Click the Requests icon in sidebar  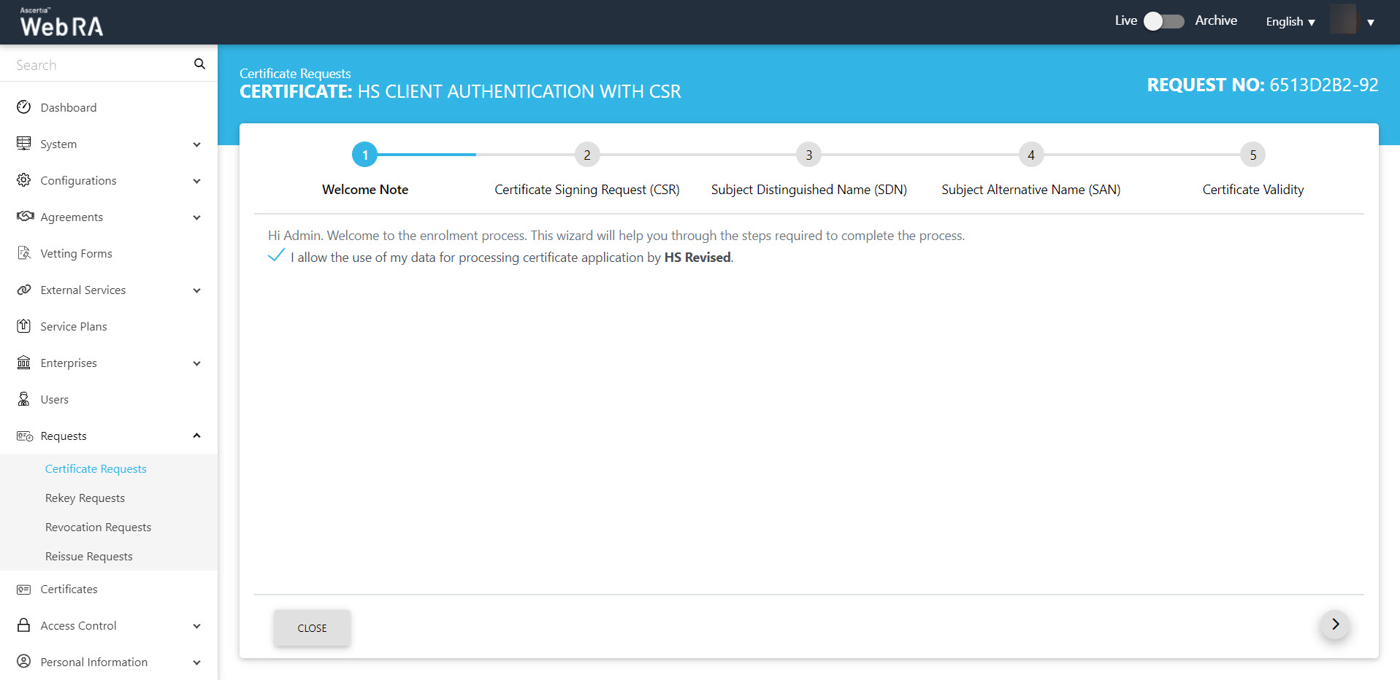point(25,436)
